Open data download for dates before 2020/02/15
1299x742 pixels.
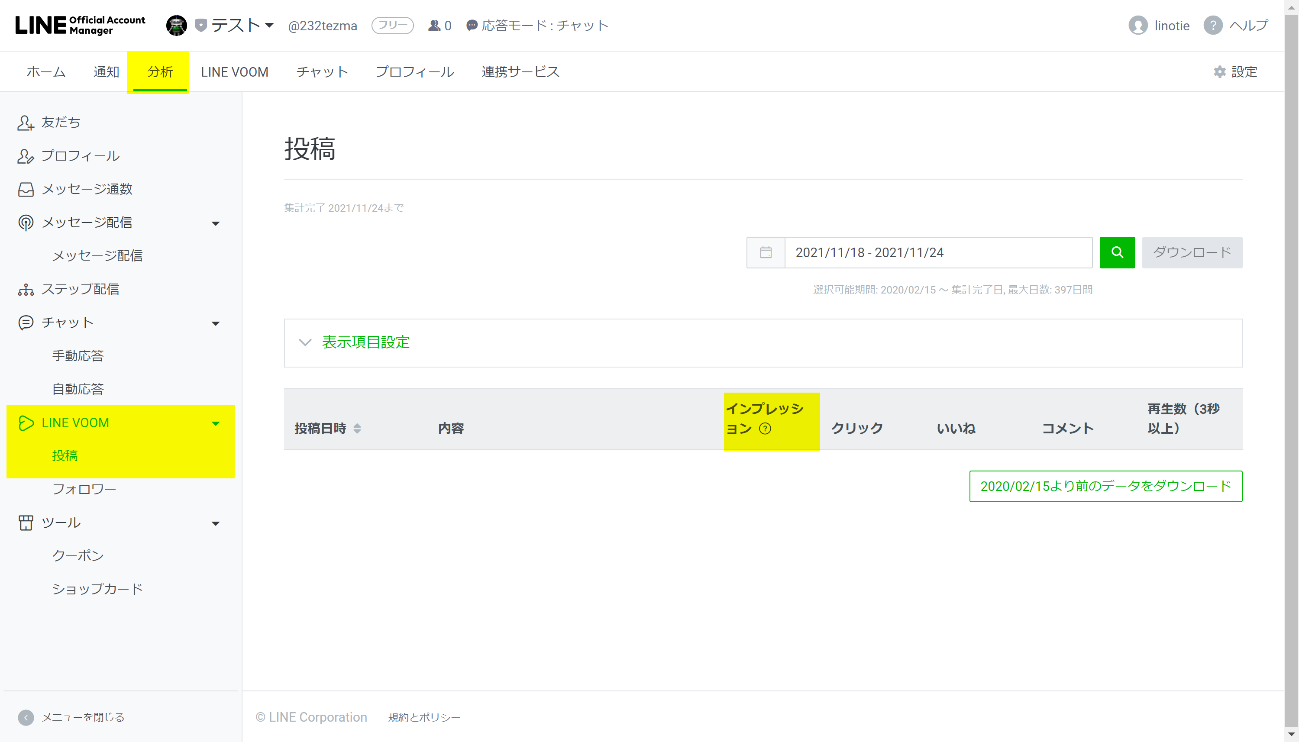click(x=1105, y=486)
